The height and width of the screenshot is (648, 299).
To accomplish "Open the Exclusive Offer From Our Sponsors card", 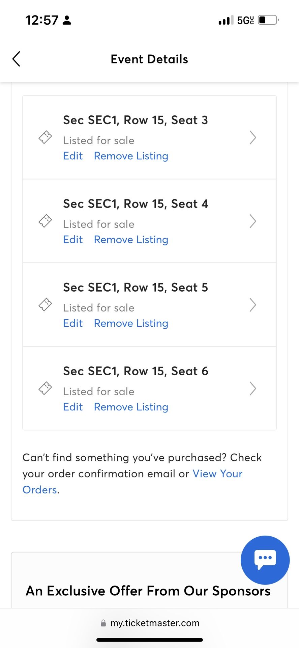I will point(149,580).
